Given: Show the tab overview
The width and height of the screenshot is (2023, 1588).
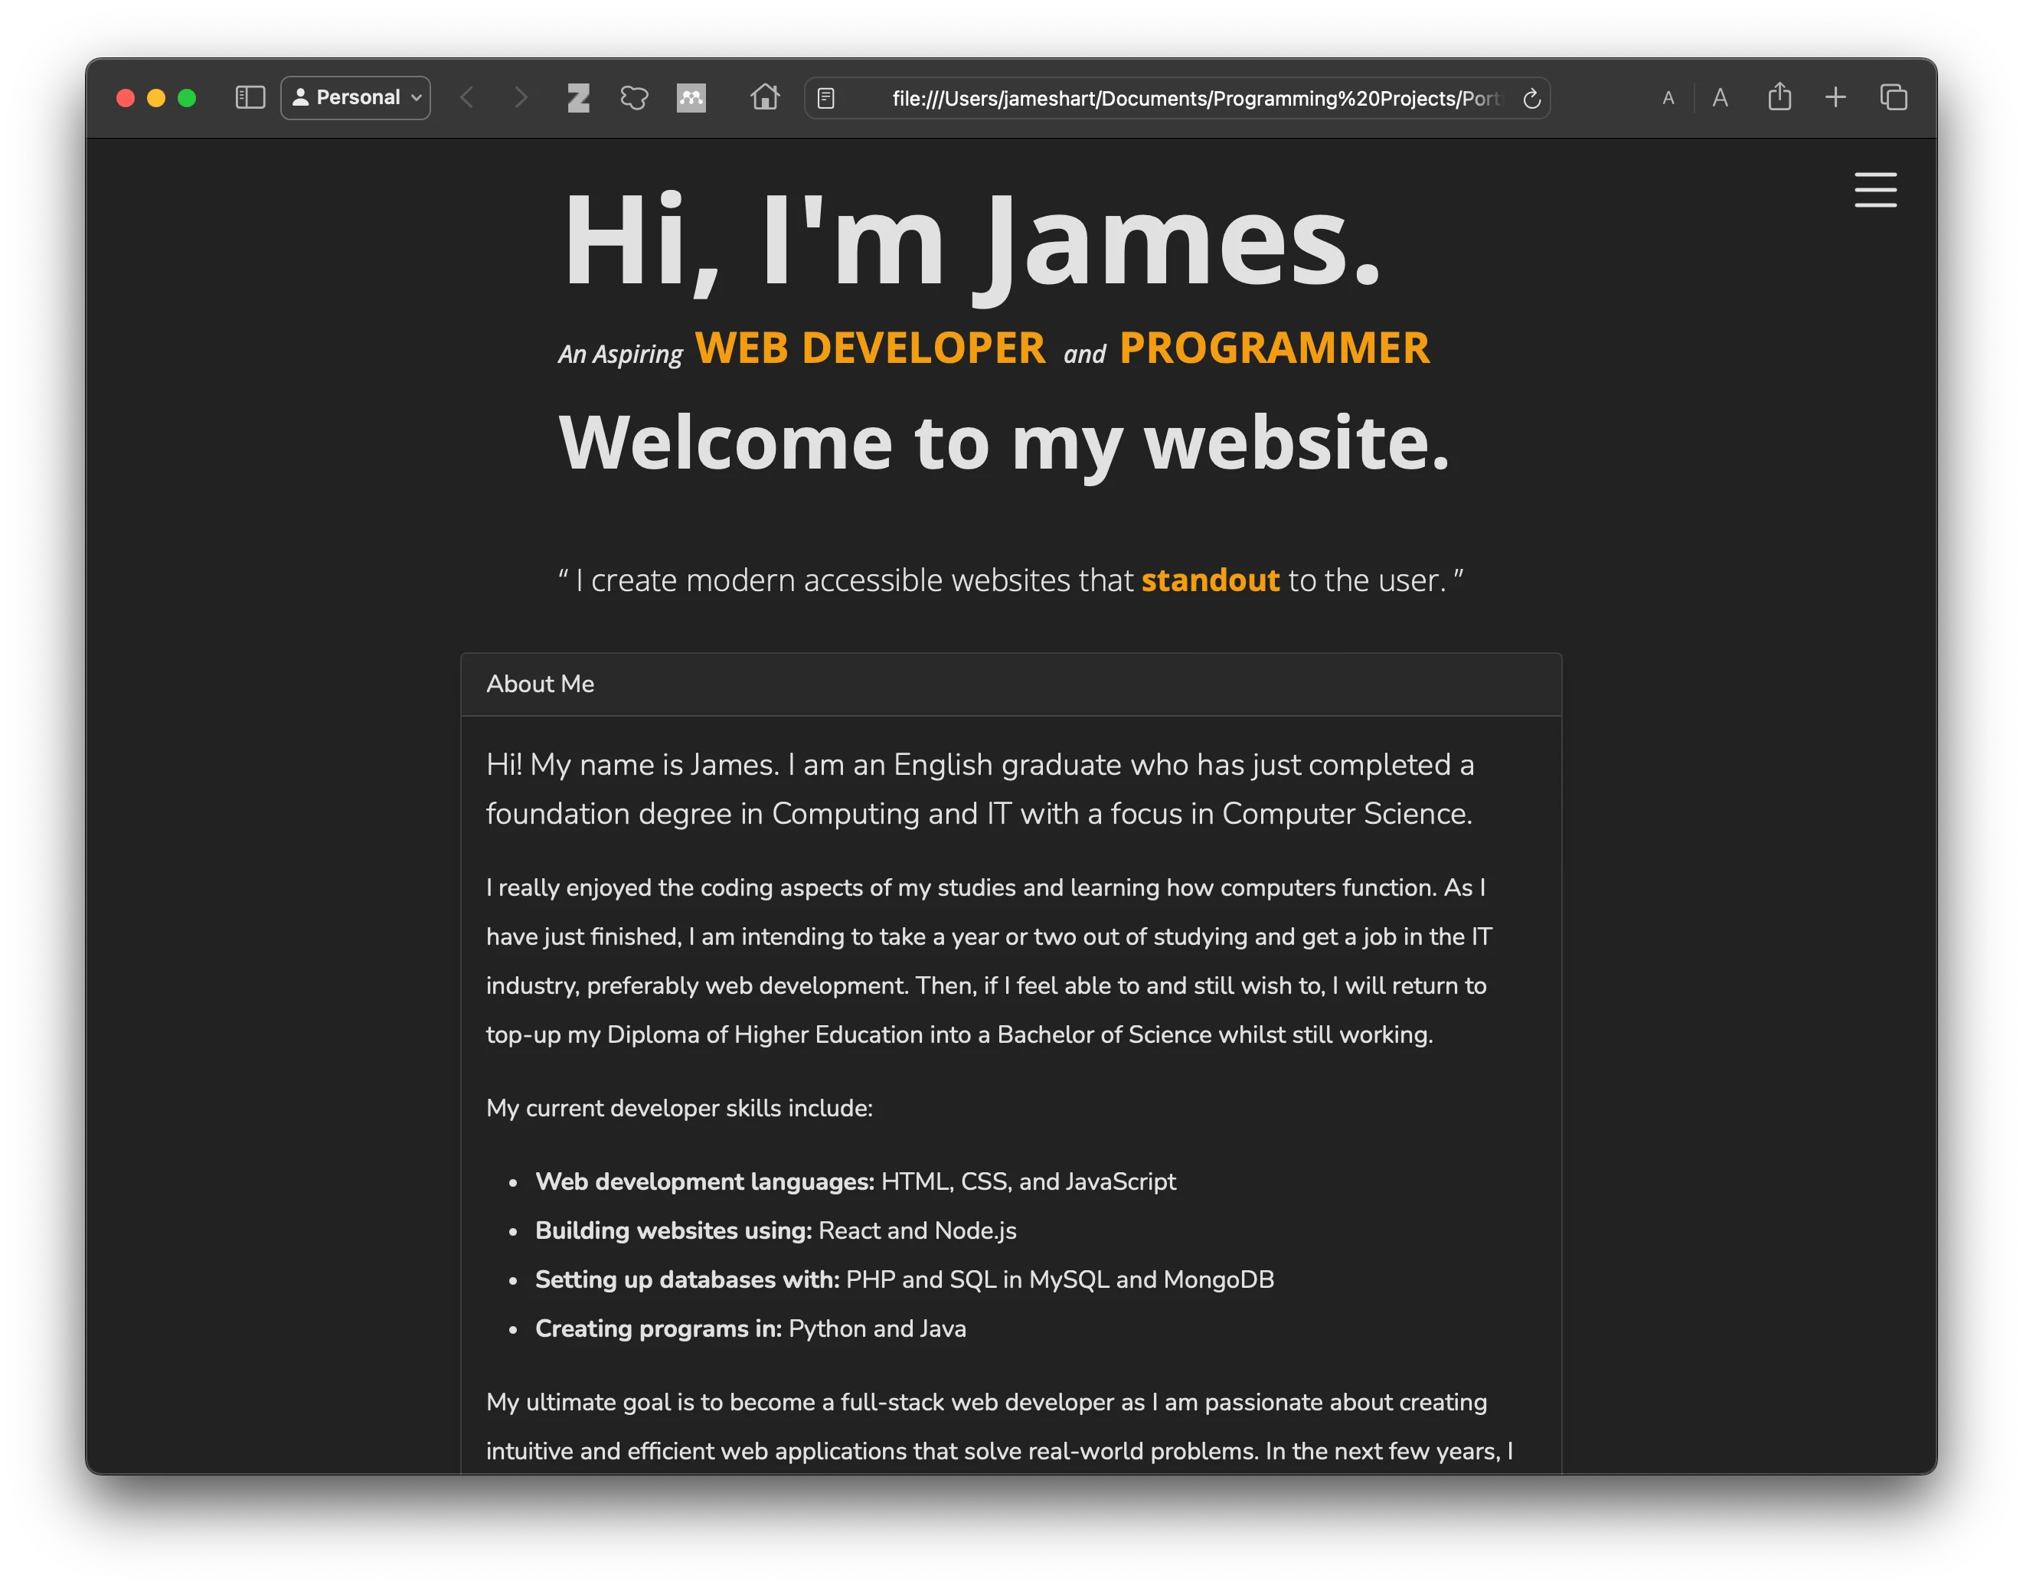Looking at the screenshot, I should click(x=1893, y=98).
